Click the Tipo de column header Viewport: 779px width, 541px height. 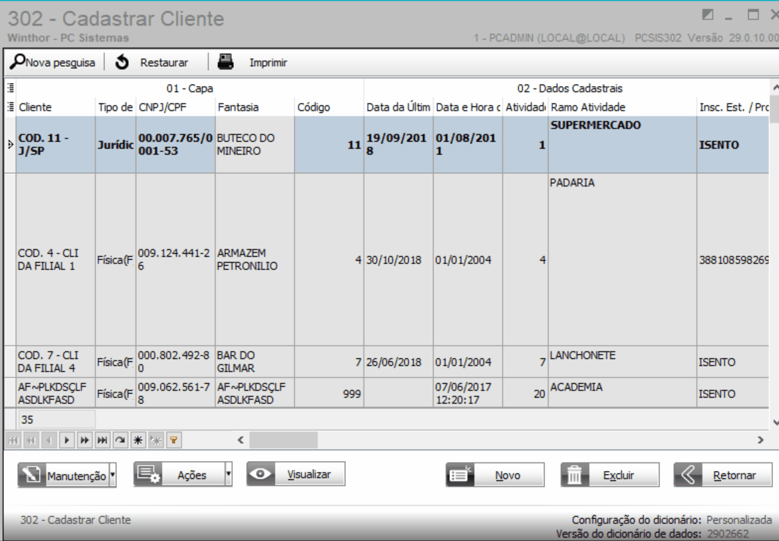(115, 107)
